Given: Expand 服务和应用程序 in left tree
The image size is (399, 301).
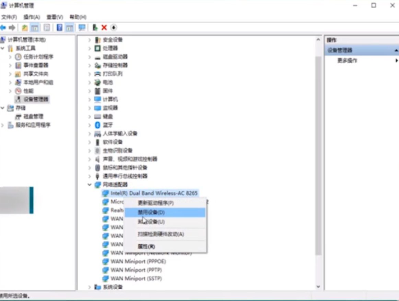Looking at the screenshot, I should pyautogui.click(x=2, y=125).
